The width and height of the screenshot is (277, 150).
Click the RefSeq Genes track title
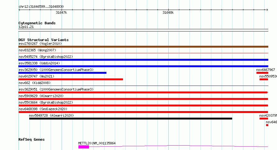click(31, 139)
